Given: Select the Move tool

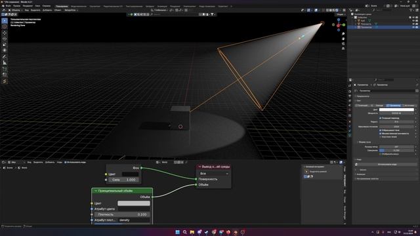Looking at the screenshot, I should 5,33.
